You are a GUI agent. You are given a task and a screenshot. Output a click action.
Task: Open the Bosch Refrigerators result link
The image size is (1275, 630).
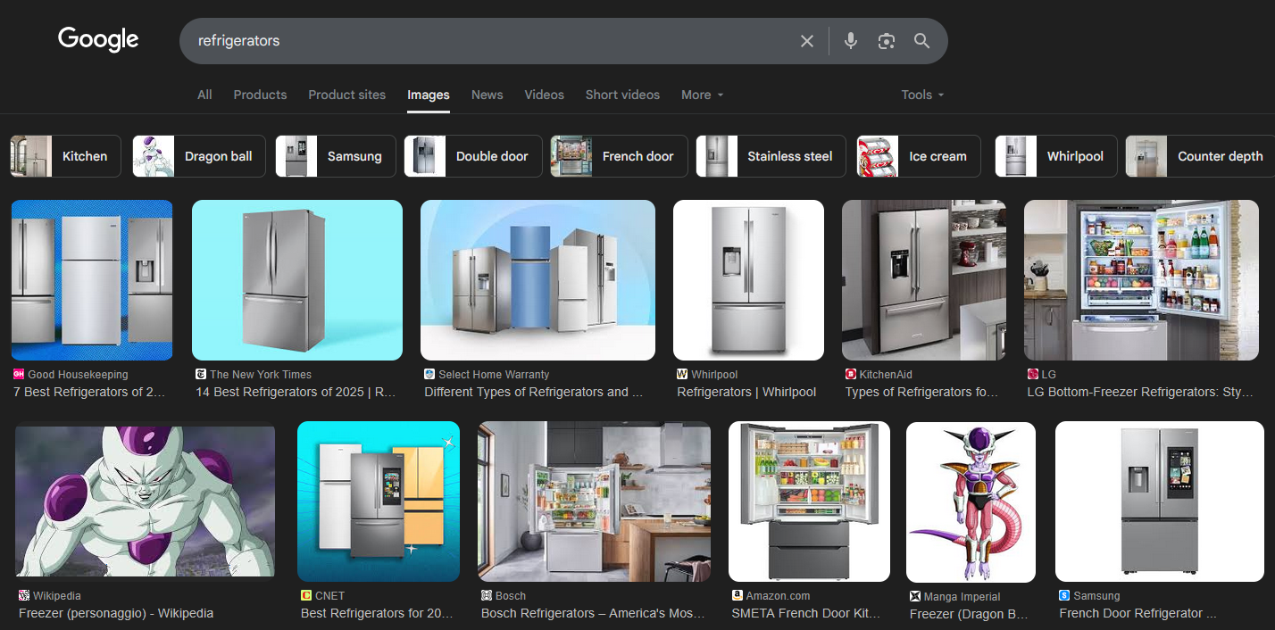coord(593,613)
